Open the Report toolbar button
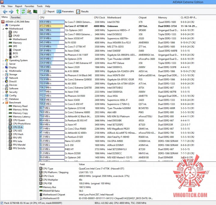Screen dimensions: 216x205 pyautogui.click(x=48, y=12)
